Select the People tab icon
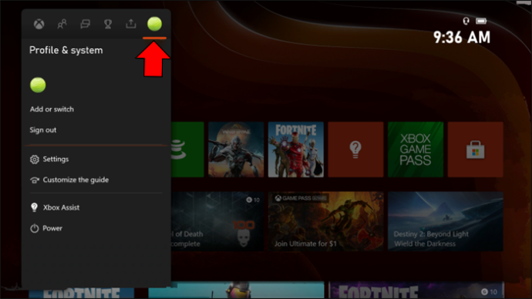This screenshot has width=532, height=299. point(62,24)
